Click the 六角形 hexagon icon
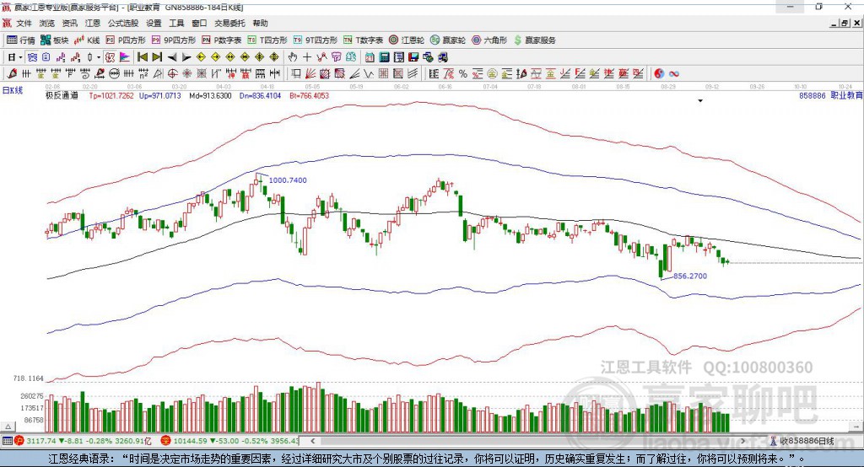 [x=476, y=40]
